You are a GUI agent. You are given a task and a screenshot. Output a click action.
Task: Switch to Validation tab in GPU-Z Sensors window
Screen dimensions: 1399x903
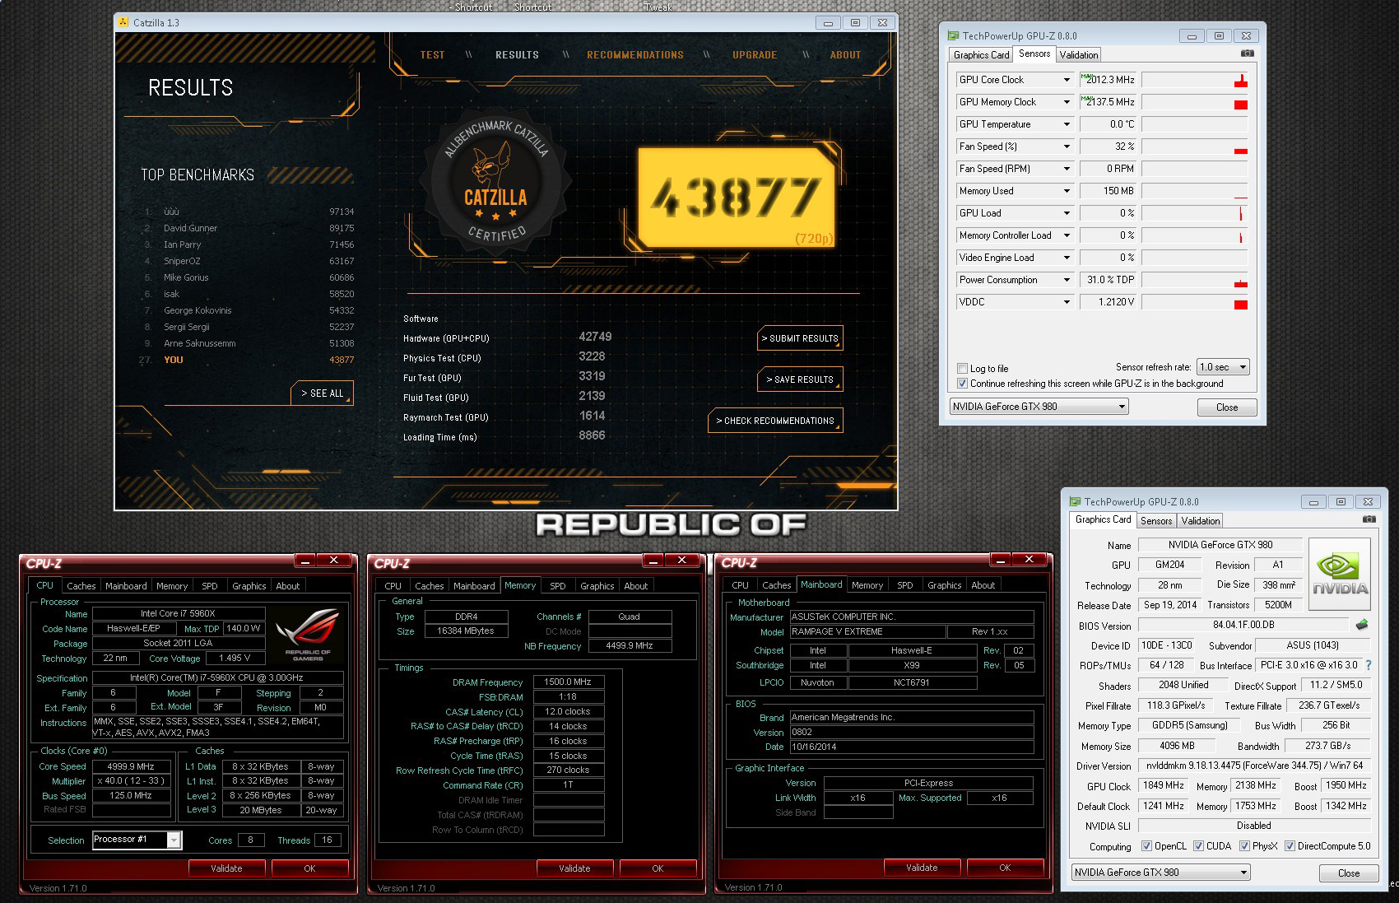pyautogui.click(x=1078, y=54)
